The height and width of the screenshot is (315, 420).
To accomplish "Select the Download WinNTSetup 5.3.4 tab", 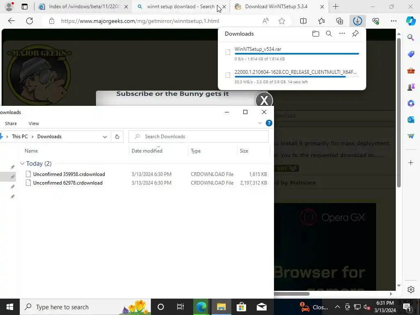I will click(275, 7).
